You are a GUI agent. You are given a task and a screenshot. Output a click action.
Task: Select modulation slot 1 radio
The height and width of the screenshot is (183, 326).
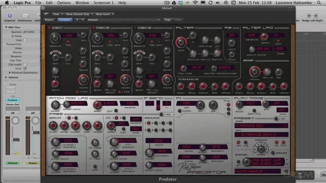click(149, 123)
